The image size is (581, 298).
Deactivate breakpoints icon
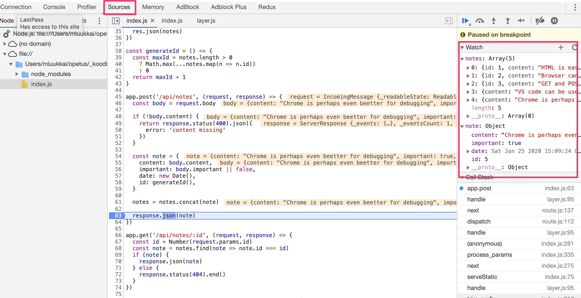(x=540, y=21)
